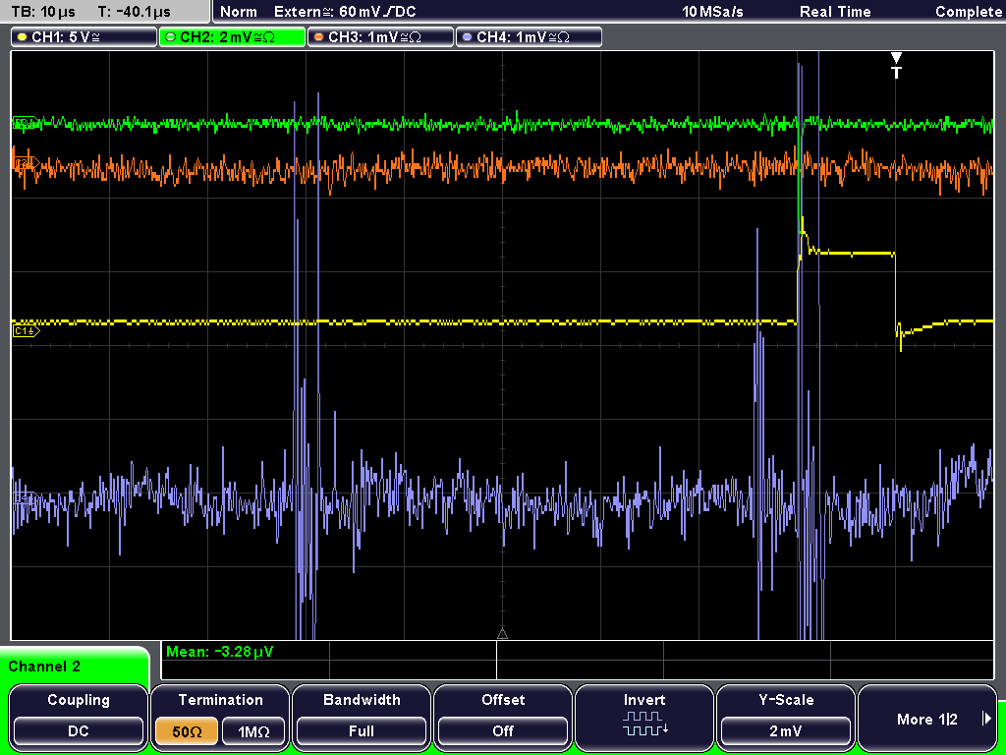Click the time reference triangle at bottom

(502, 634)
